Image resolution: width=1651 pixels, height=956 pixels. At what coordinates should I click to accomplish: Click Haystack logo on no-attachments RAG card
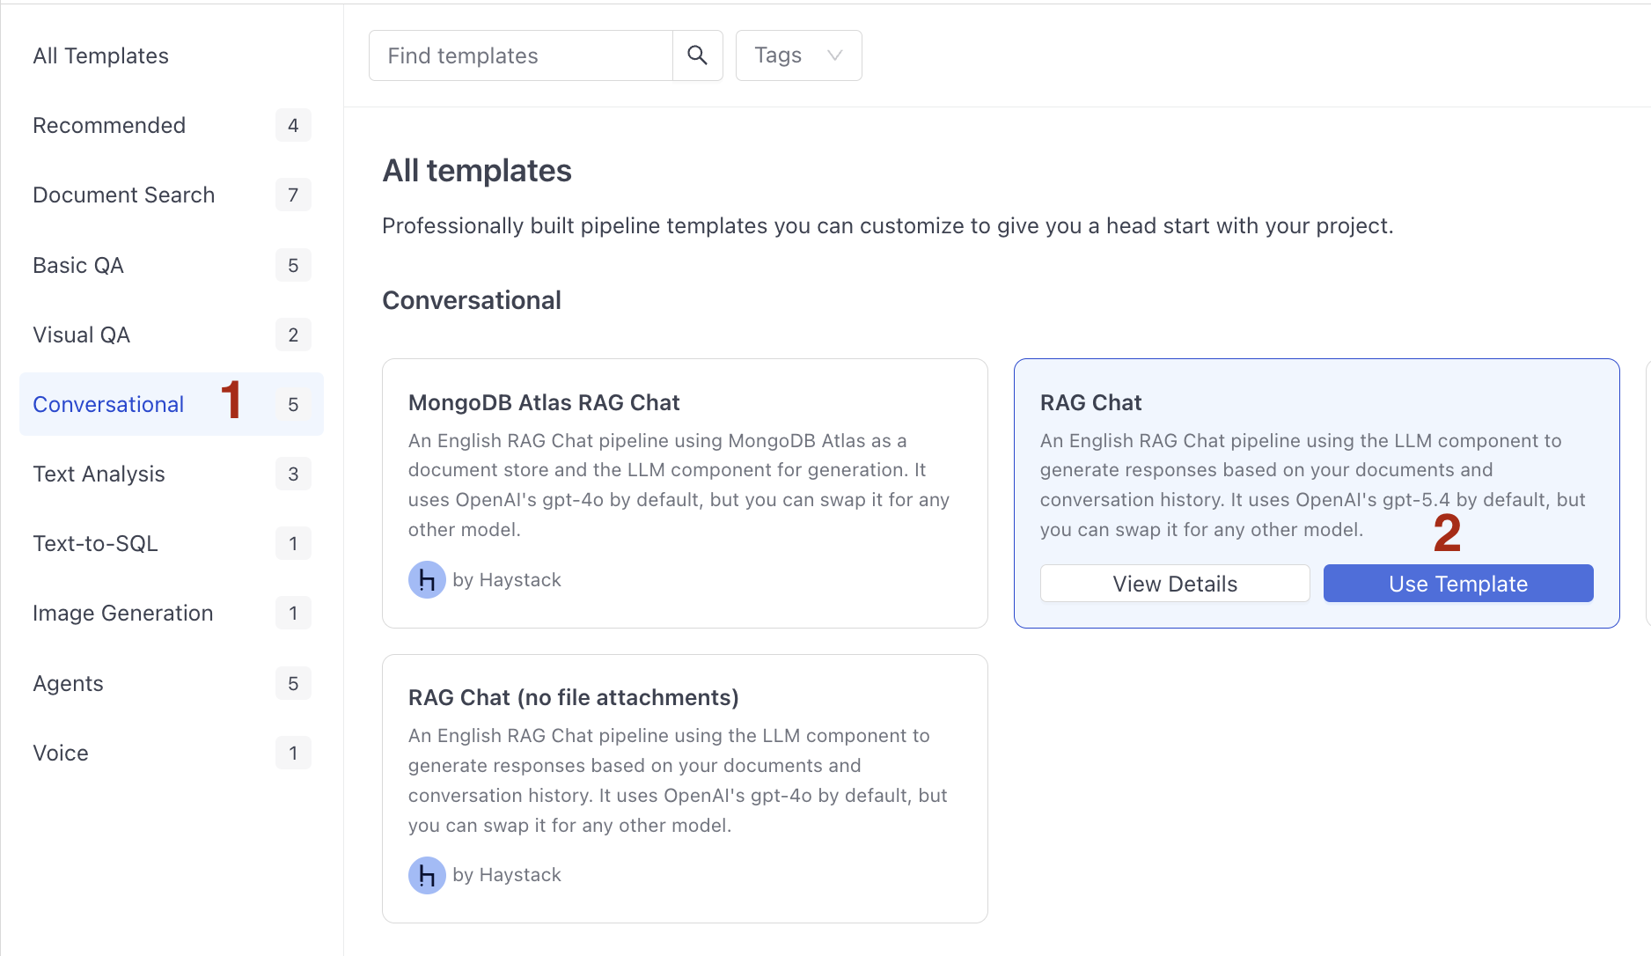[427, 875]
